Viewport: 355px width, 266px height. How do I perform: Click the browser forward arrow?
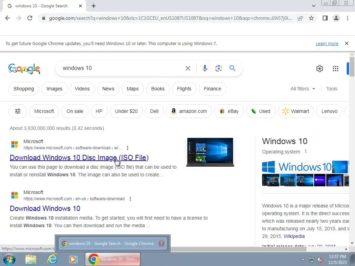pos(19,18)
